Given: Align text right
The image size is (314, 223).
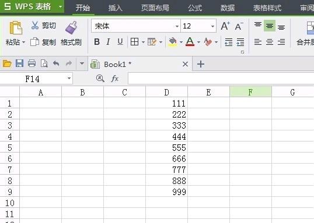Looking at the screenshot, I should 281,42.
